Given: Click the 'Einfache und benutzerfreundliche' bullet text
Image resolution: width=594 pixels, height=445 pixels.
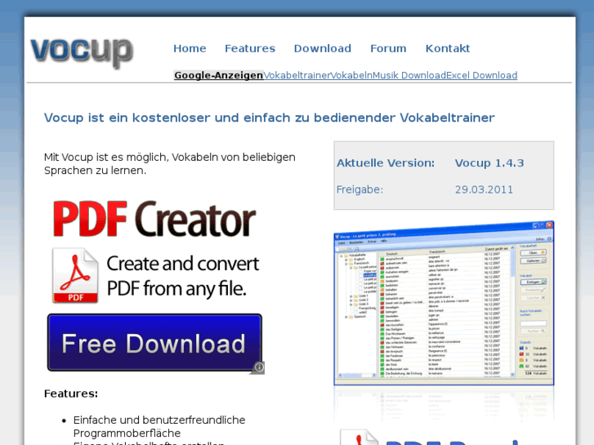Looking at the screenshot, I should (x=159, y=426).
